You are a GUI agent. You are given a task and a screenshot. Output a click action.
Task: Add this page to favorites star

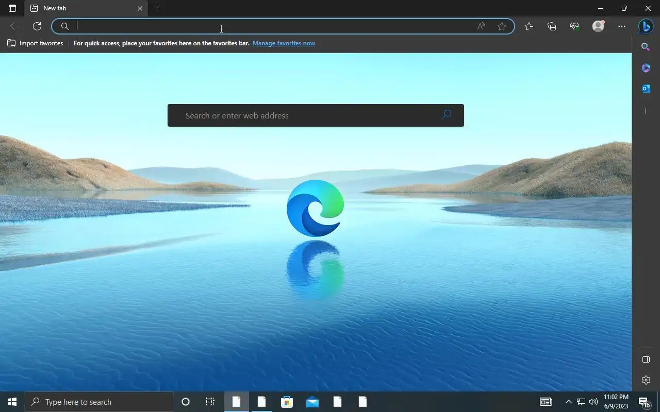(502, 26)
